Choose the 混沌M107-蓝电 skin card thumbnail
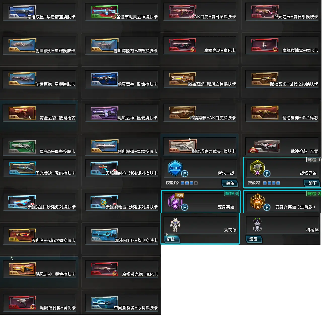 coord(104,235)
